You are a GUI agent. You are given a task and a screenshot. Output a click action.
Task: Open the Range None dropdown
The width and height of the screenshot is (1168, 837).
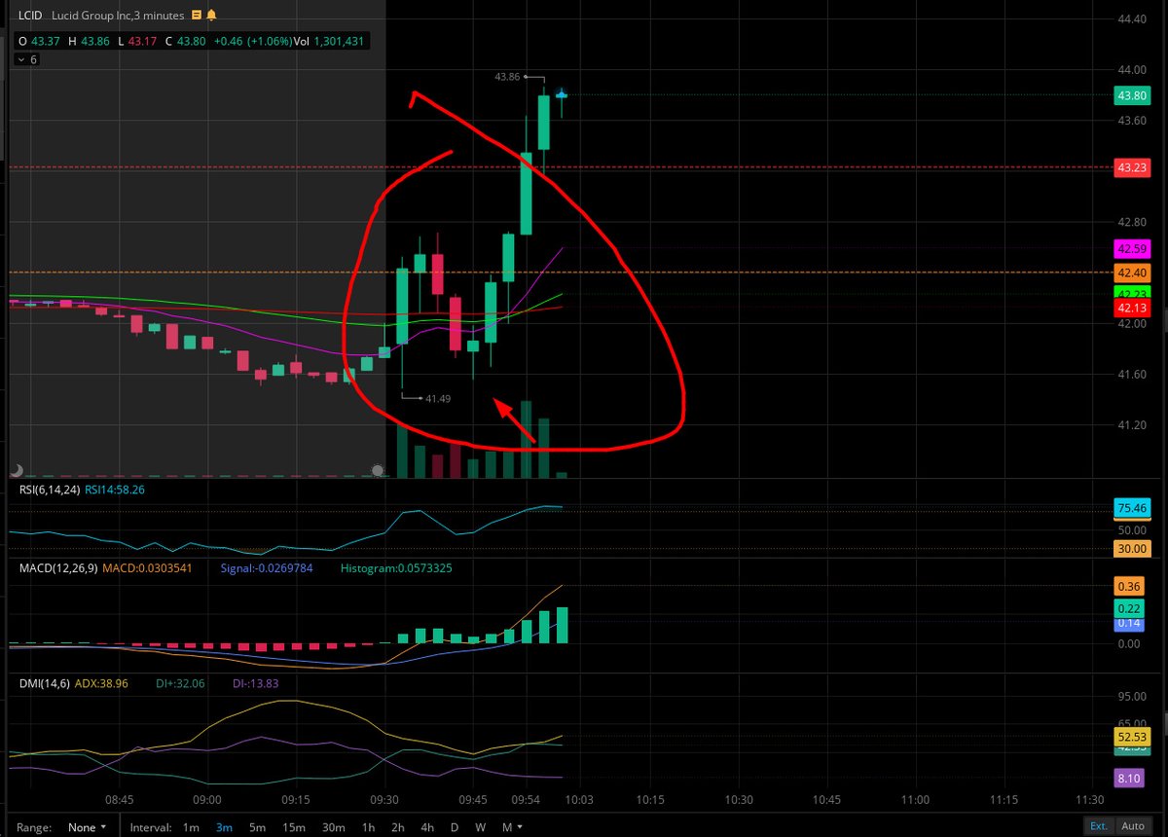pos(88,827)
